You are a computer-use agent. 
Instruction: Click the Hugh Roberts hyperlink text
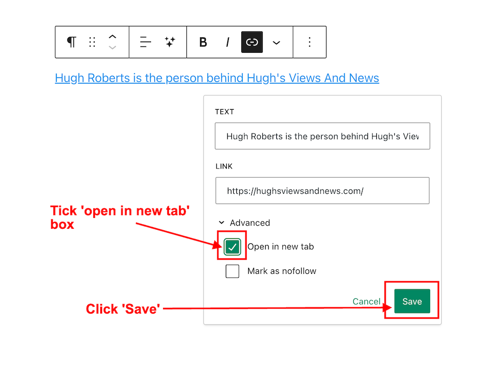(x=217, y=78)
